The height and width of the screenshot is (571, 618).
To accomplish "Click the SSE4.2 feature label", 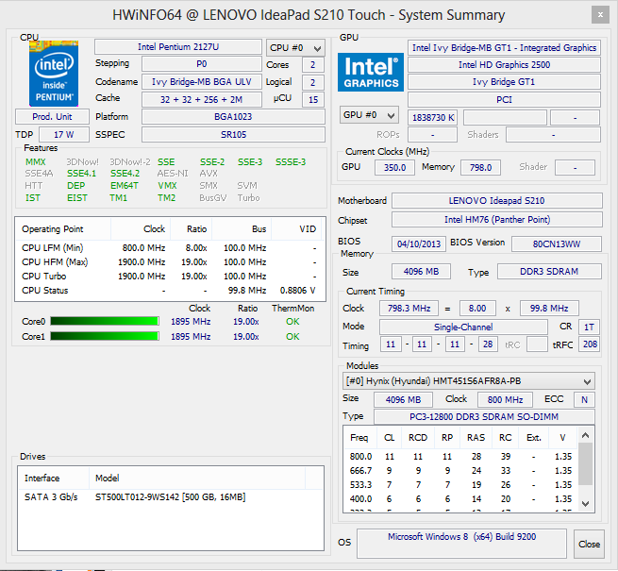I will click(125, 174).
